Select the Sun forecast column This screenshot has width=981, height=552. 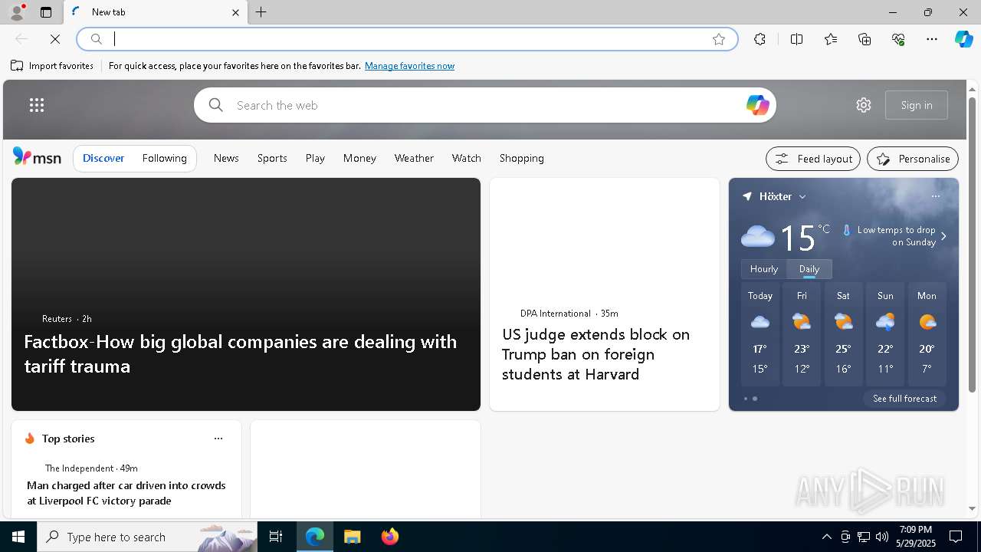(885, 334)
